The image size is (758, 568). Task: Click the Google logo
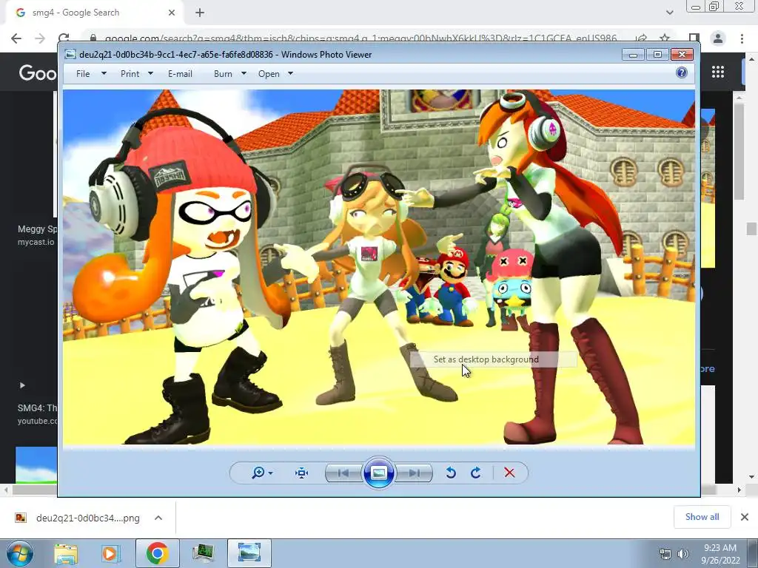pos(38,72)
